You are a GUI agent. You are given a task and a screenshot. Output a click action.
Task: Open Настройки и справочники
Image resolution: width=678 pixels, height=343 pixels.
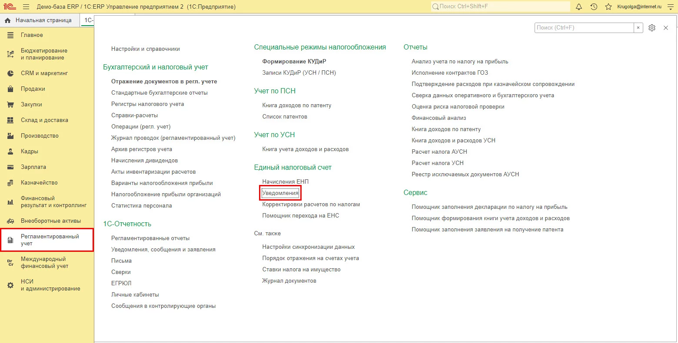click(x=146, y=49)
